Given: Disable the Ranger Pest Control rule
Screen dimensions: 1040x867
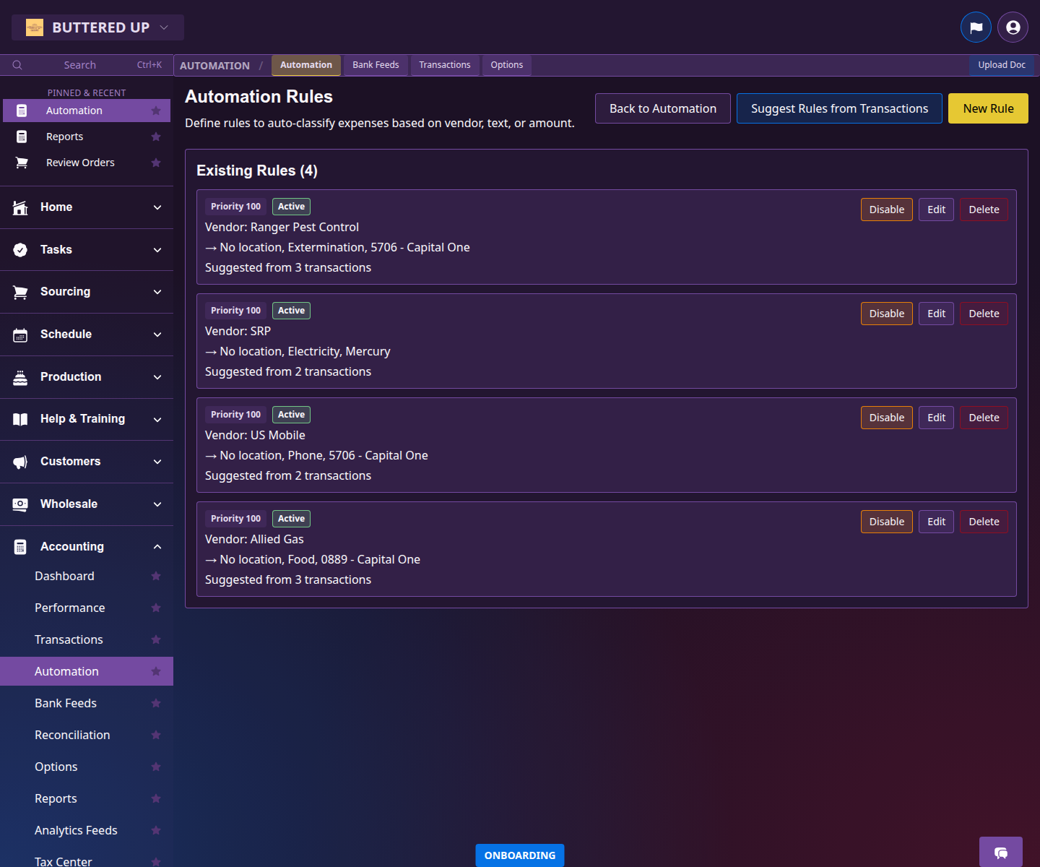Looking at the screenshot, I should tap(886, 210).
